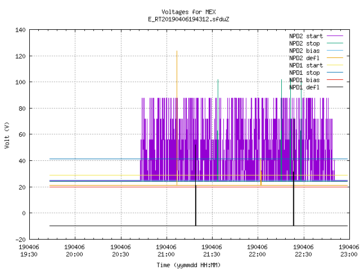The image size is (360, 270).
Task: Click the purple NPD2 start legend line
Action: (335, 36)
